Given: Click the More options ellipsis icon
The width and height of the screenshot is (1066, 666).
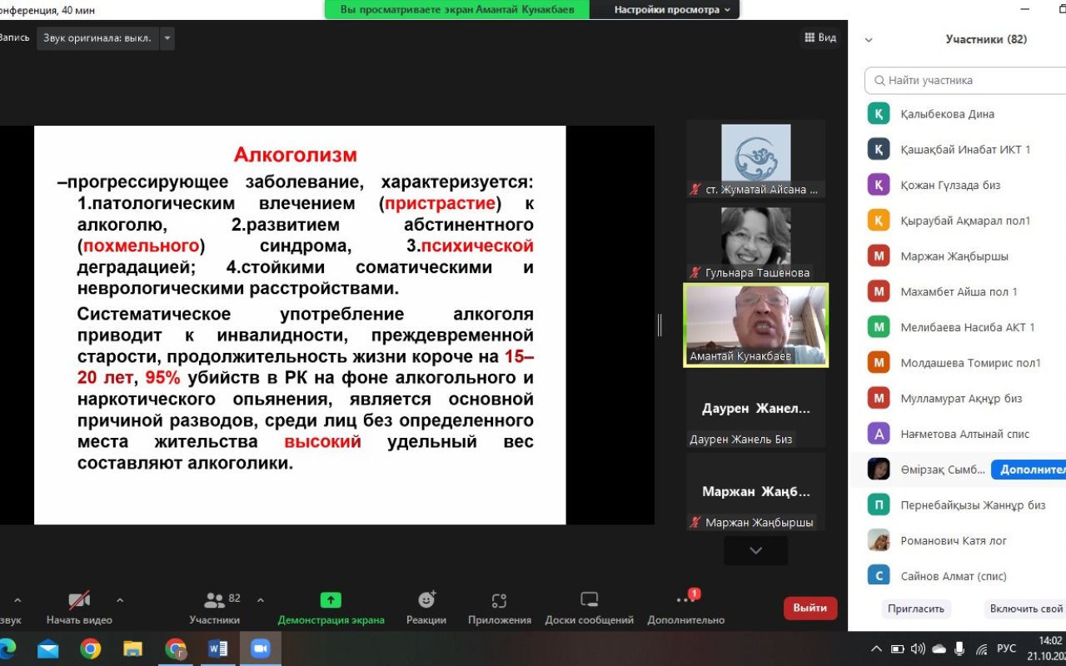Looking at the screenshot, I should pyautogui.click(x=685, y=600).
